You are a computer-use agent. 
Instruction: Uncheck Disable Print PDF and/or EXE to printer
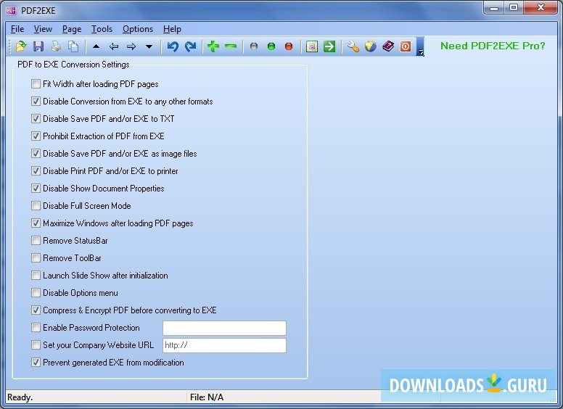coord(36,170)
